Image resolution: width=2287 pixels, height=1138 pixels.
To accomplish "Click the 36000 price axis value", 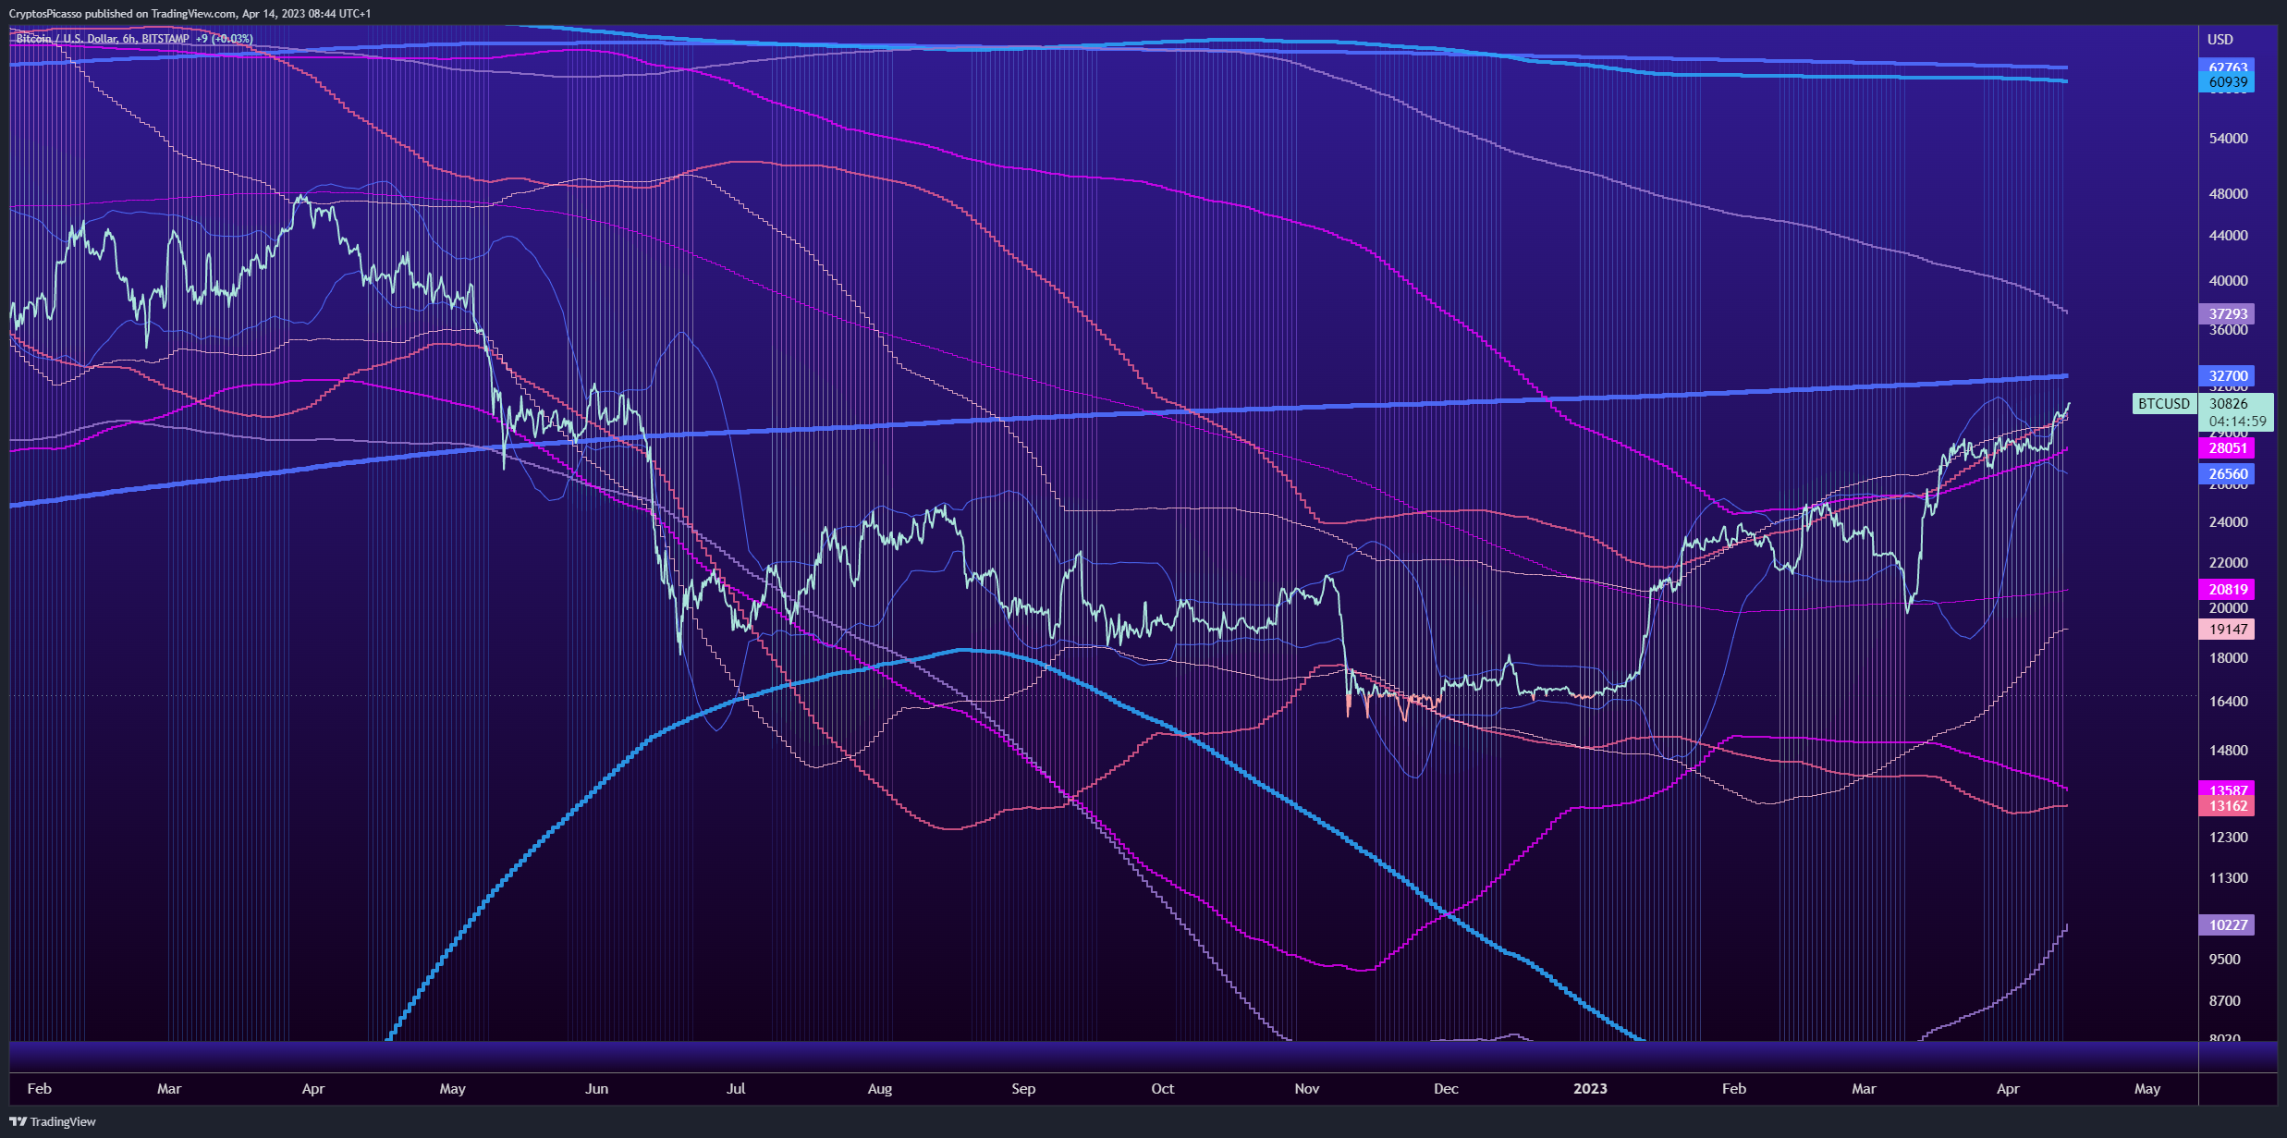I will pyautogui.click(x=2228, y=329).
